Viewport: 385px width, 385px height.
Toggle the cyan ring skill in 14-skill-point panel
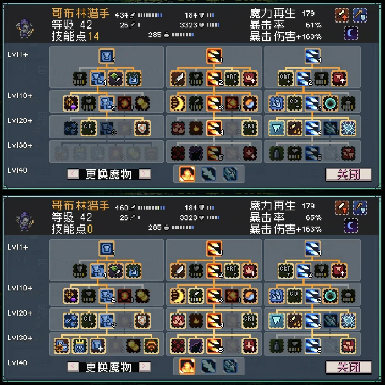tap(330, 103)
